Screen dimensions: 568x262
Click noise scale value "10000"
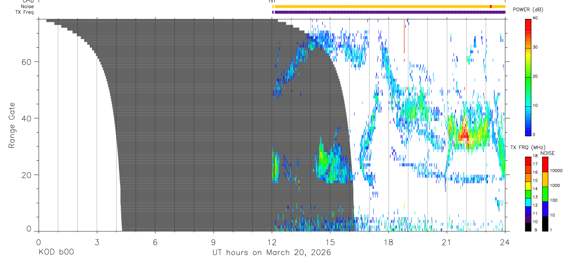pyautogui.click(x=557, y=171)
